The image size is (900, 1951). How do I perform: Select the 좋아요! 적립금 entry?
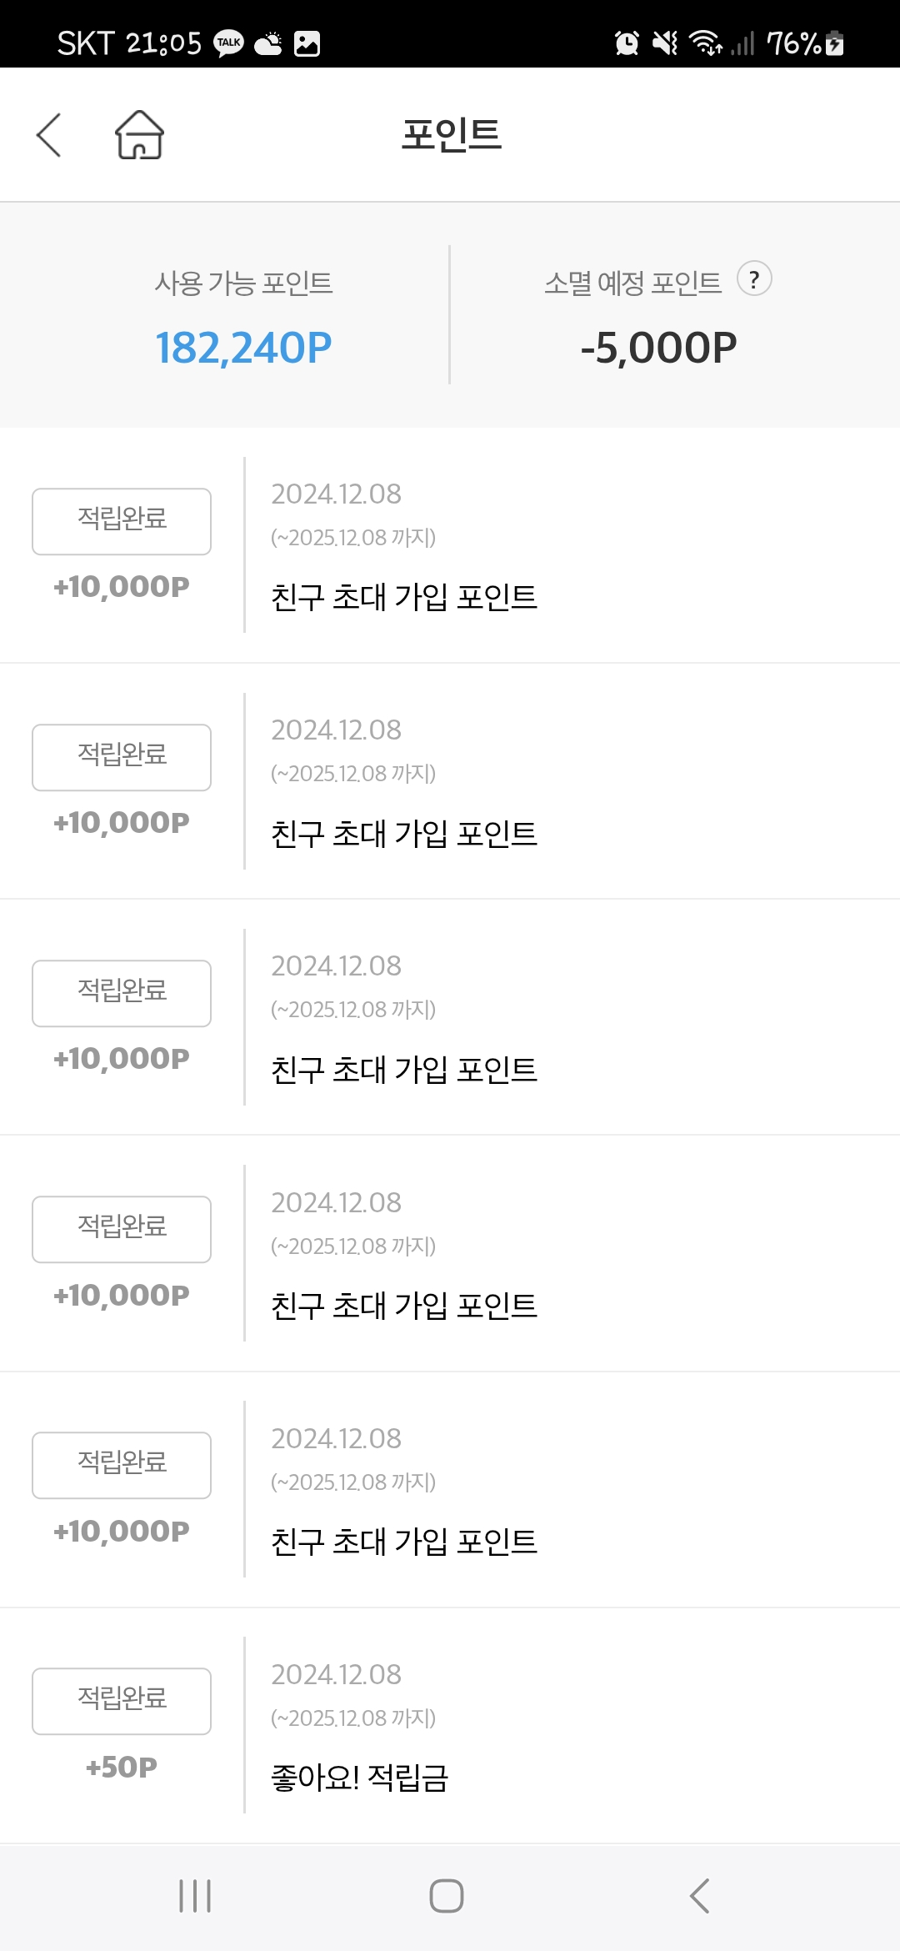click(x=360, y=1778)
